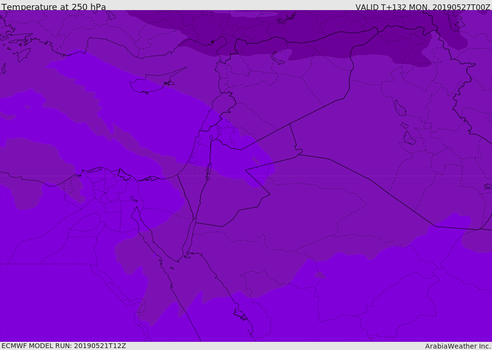This screenshot has width=492, height=350.
Task: Click the light patch at the top edge
Action: [254, 14]
